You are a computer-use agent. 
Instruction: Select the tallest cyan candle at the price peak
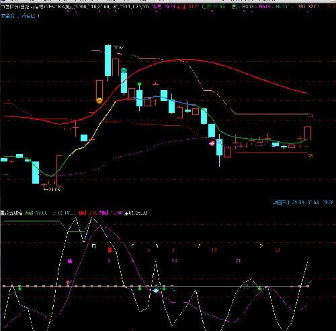click(x=108, y=61)
